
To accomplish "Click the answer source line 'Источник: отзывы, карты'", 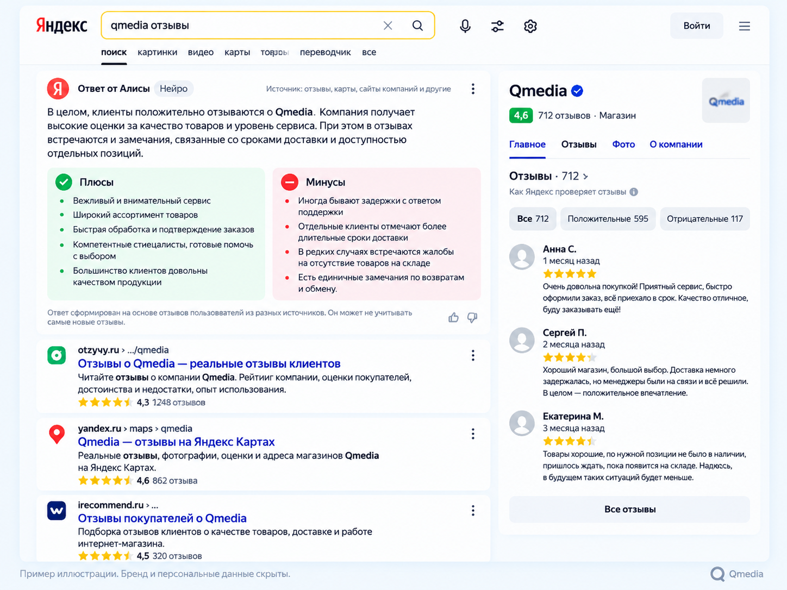I will 358,89.
